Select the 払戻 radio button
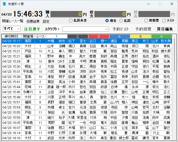This screenshot has height=142, width=178. point(121,21)
